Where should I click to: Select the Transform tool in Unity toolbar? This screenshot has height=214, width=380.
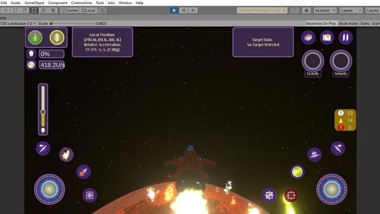pyautogui.click(x=43, y=11)
